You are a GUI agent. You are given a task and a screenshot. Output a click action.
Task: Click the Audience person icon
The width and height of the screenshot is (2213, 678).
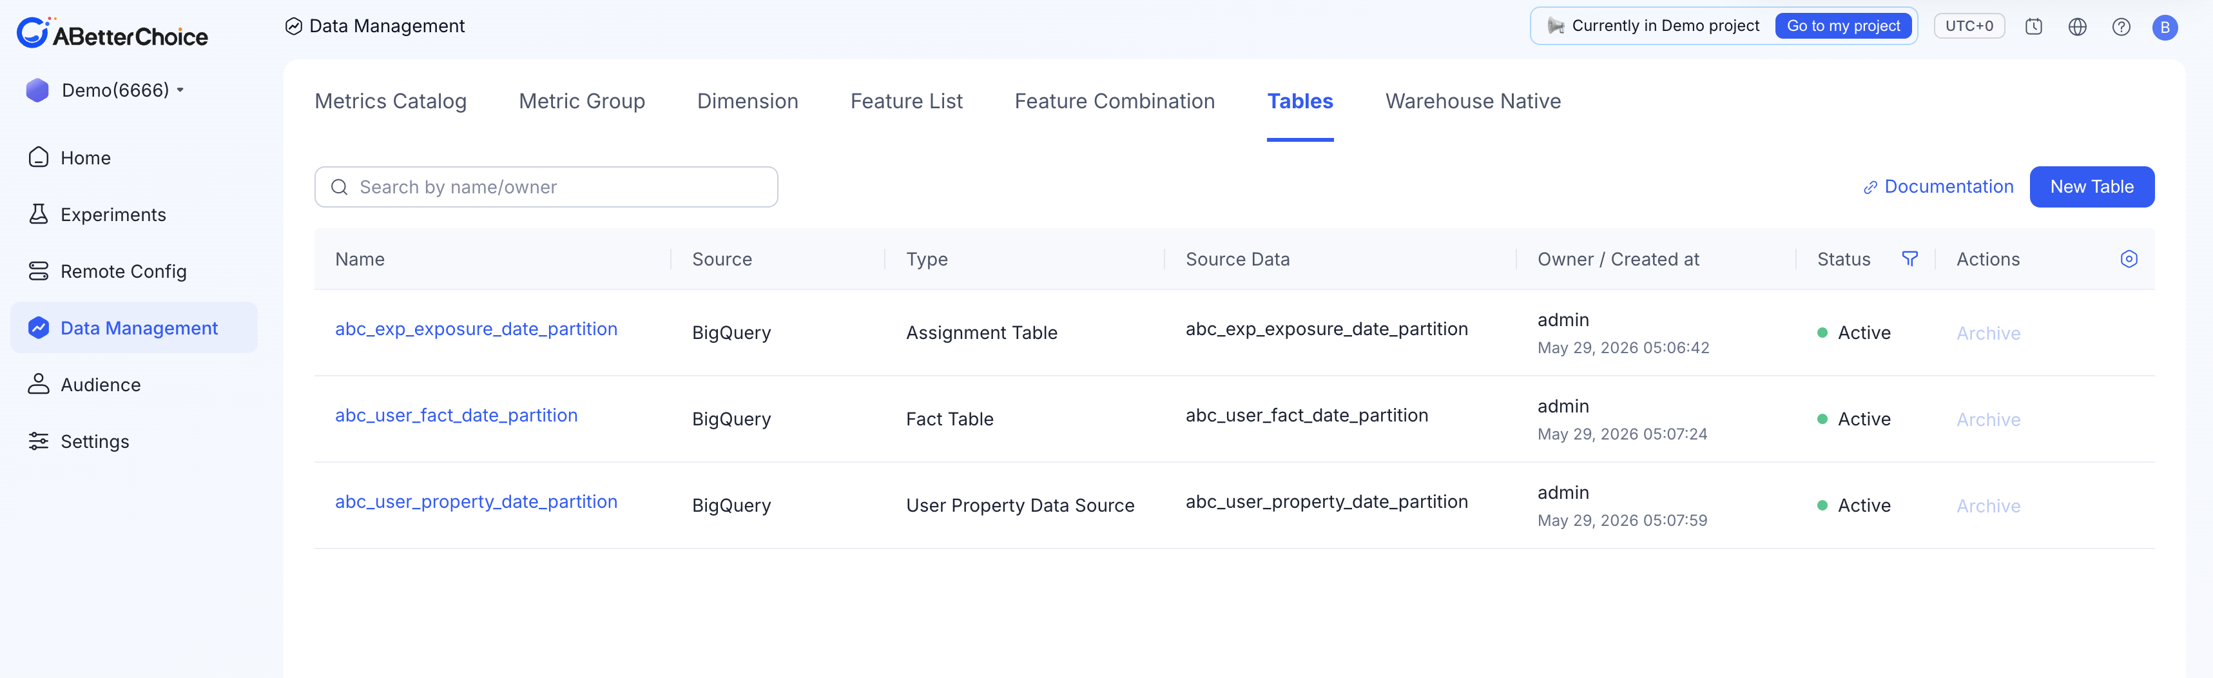[39, 384]
